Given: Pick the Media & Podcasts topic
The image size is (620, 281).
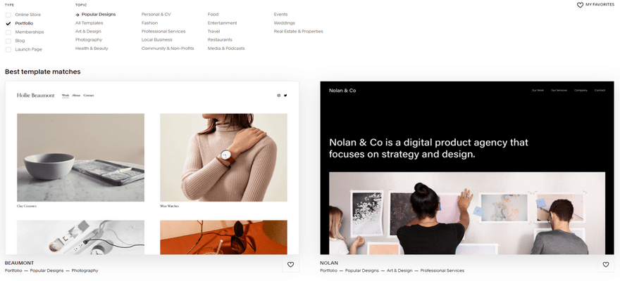Looking at the screenshot, I should [x=226, y=48].
